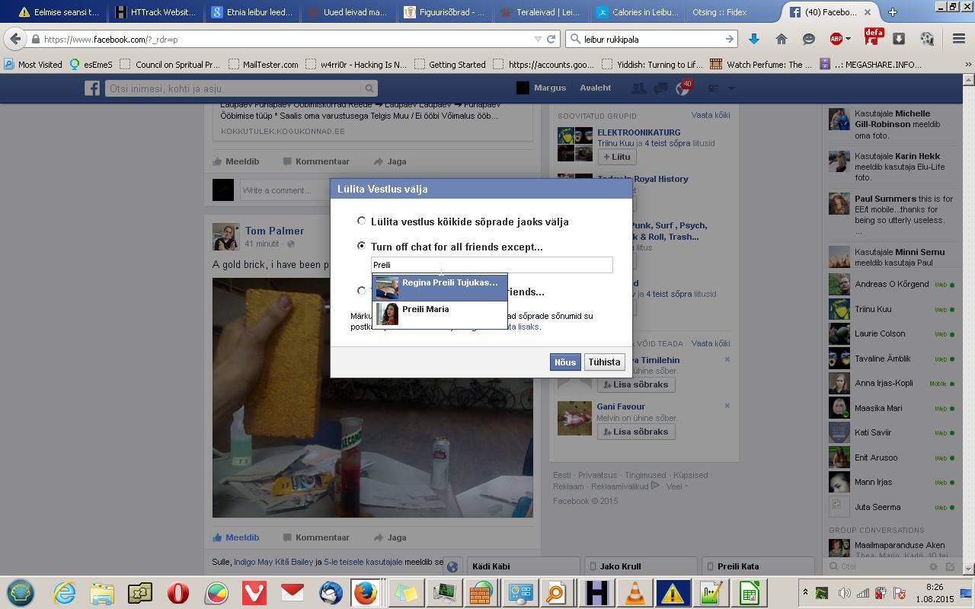Open Opera browser from the taskbar
The width and height of the screenshot is (975, 609).
(178, 593)
